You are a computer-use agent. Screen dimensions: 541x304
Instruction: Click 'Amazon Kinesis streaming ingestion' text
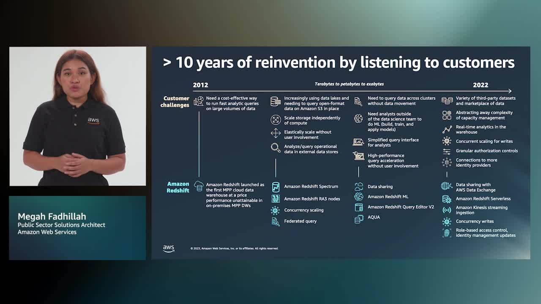pyautogui.click(x=482, y=210)
